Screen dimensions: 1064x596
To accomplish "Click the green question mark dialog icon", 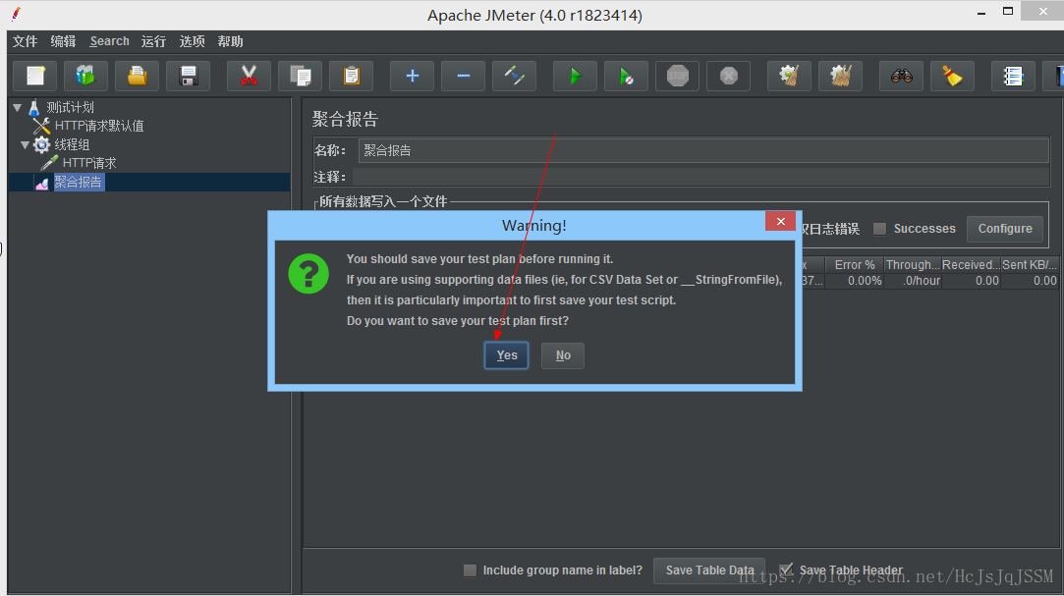I will tap(308, 273).
